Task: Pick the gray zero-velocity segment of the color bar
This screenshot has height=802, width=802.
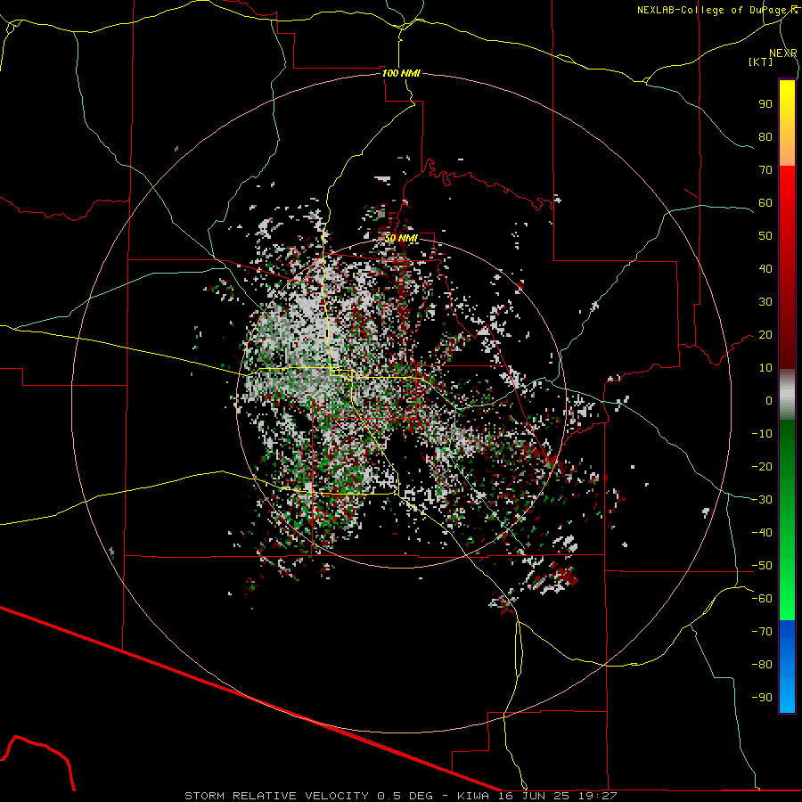Action: tap(787, 395)
